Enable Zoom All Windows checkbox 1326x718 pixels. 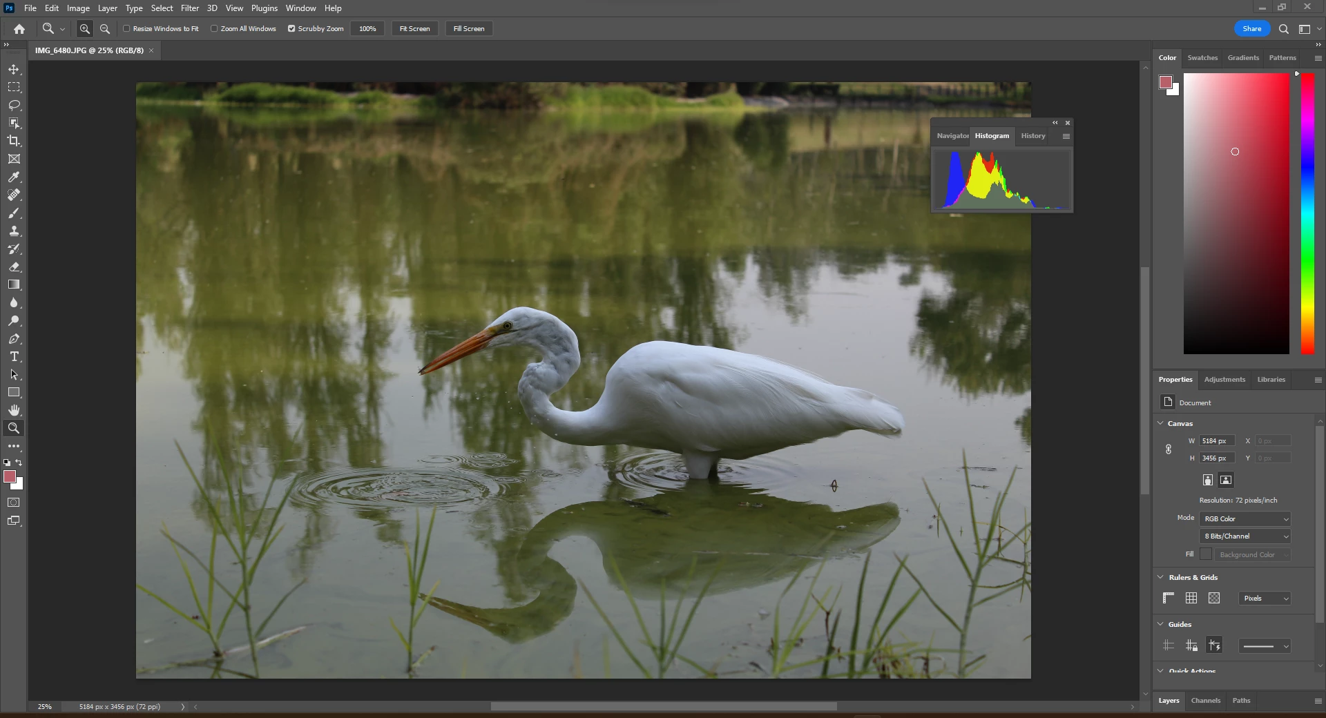point(214,29)
